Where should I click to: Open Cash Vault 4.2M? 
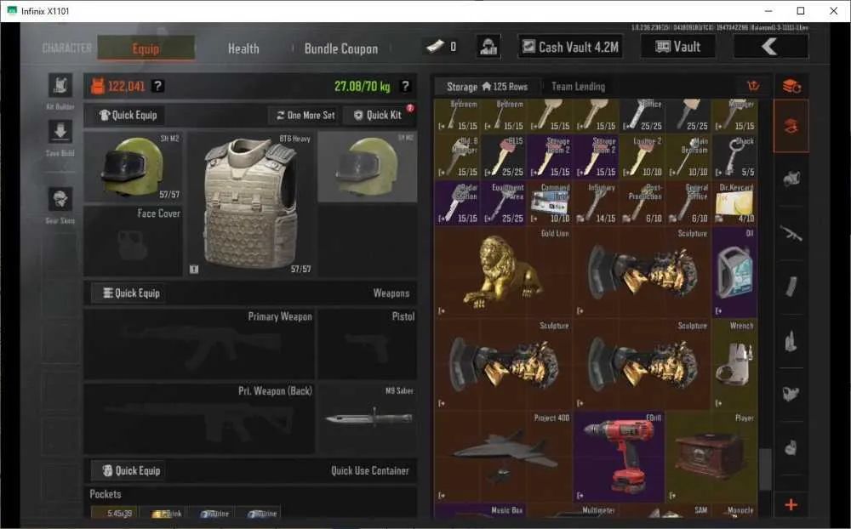tap(570, 47)
